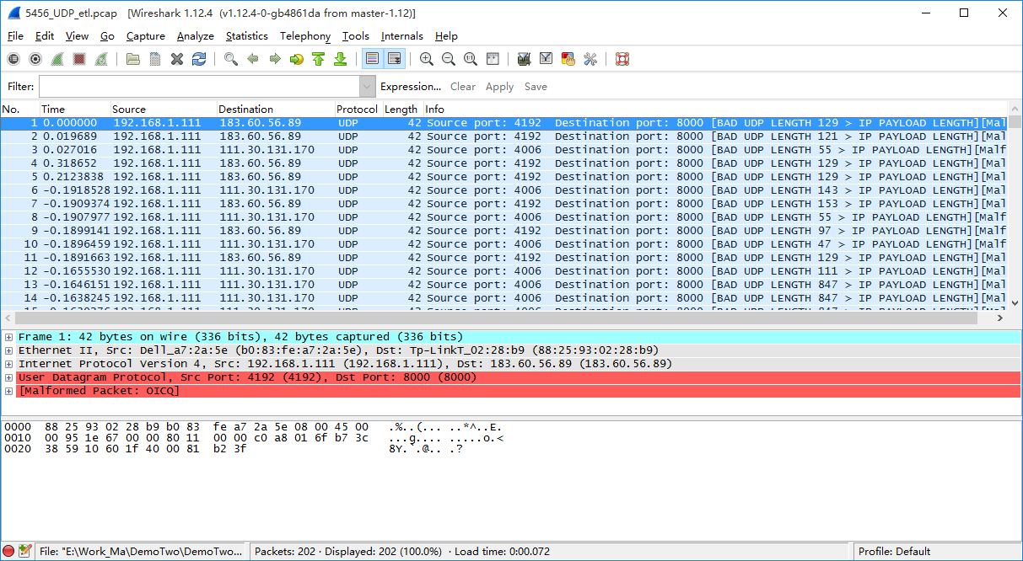Viewport: 1023px width, 561px height.
Task: Focus the display filter input field
Action: pos(199,87)
